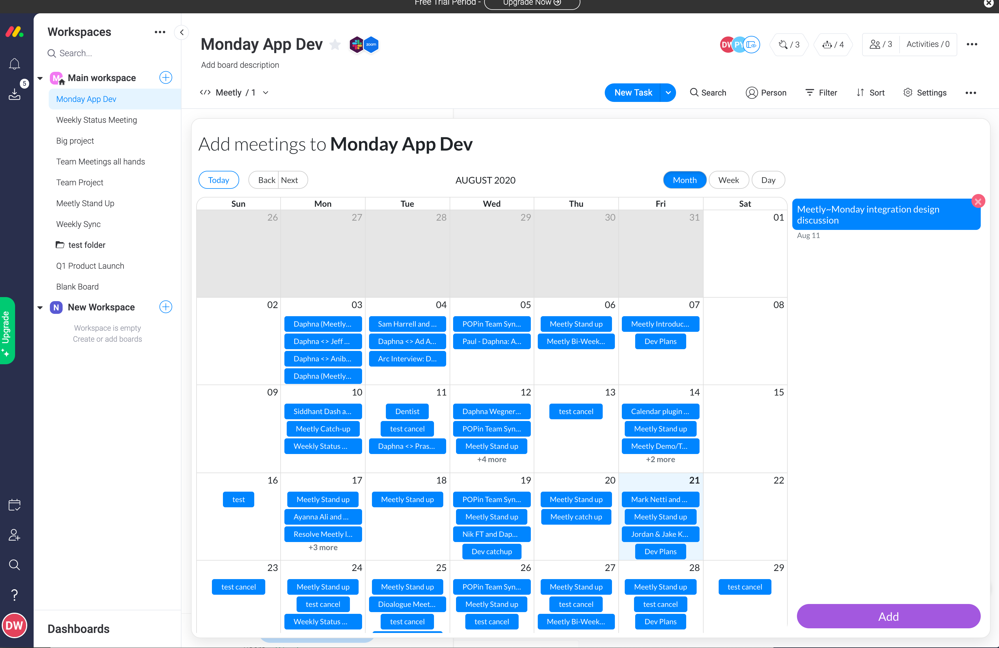Select the Monday App Dev board
The image size is (999, 648).
point(86,99)
